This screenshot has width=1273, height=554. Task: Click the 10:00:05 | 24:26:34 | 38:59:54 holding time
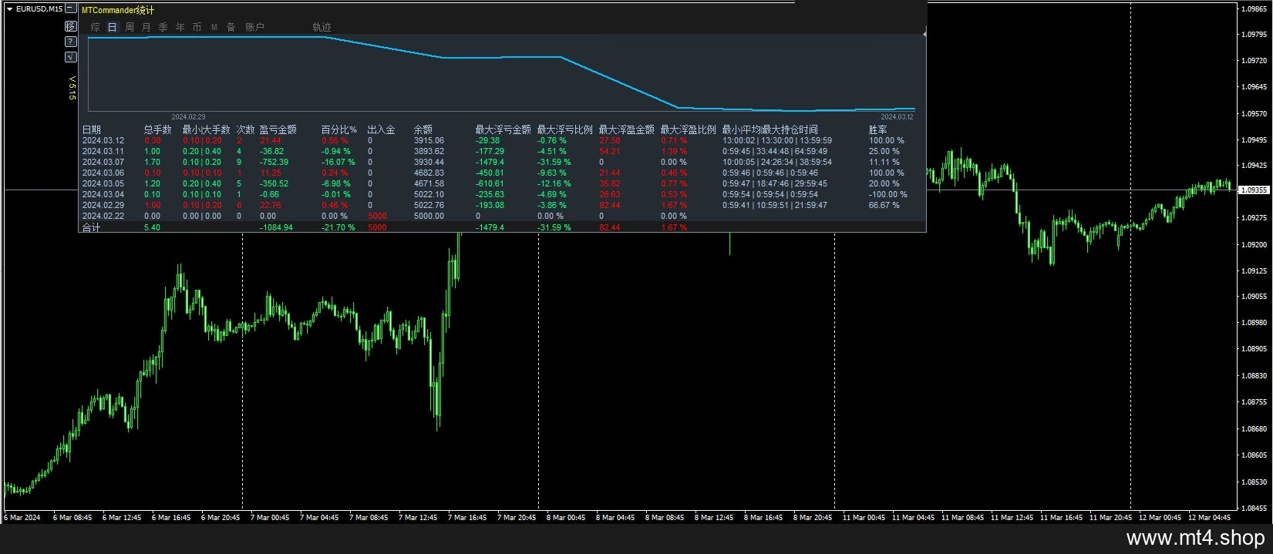pyautogui.click(x=777, y=162)
